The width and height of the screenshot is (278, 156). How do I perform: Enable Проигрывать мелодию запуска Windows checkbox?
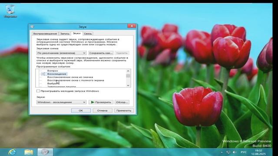tap(38, 91)
